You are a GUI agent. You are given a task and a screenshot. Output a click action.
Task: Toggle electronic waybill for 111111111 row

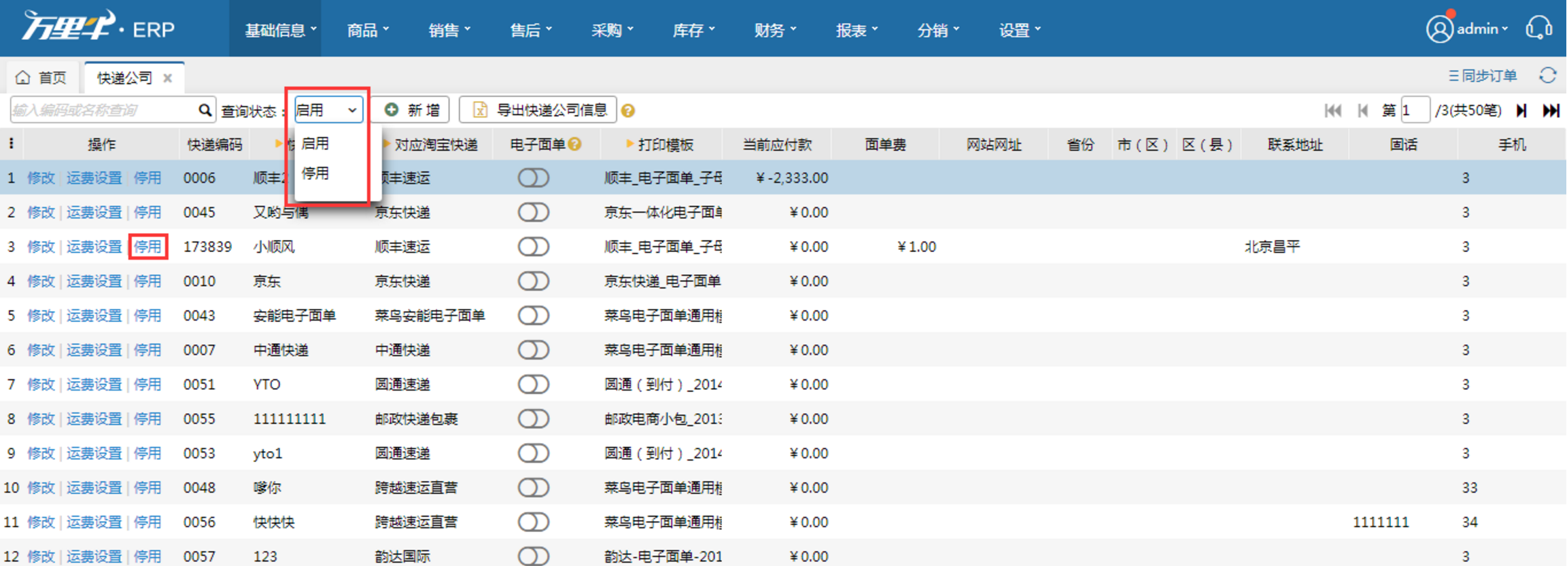tap(534, 419)
